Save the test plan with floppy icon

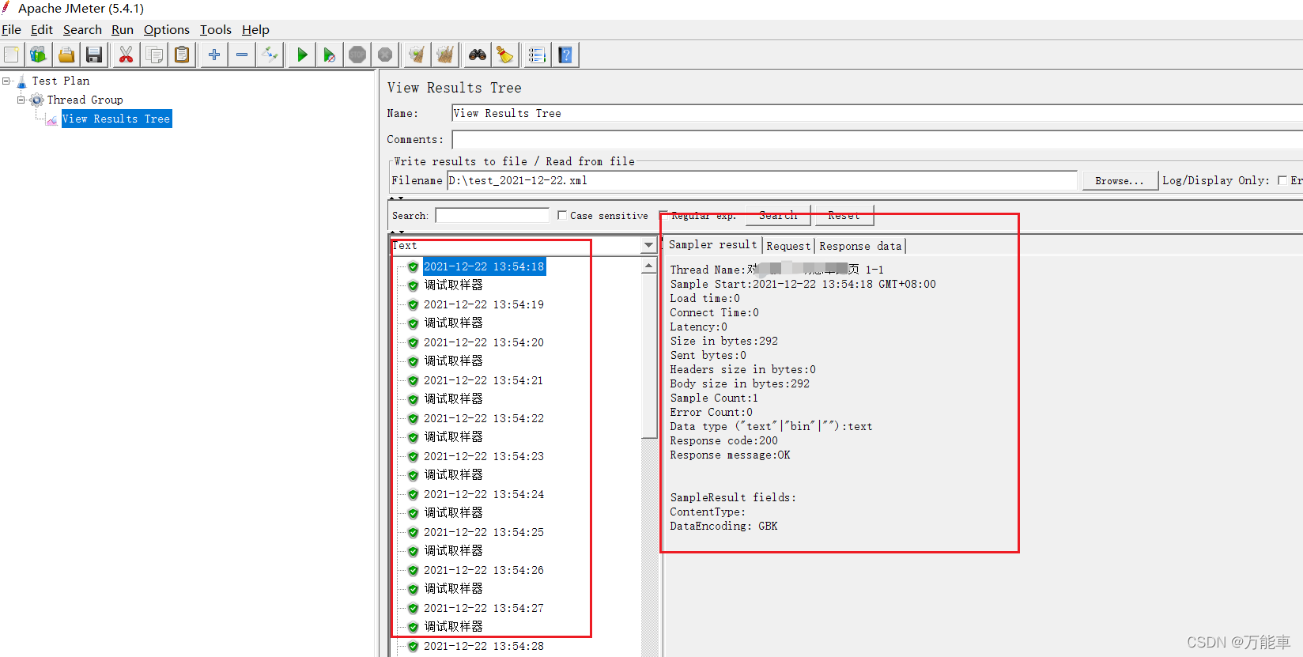coord(94,55)
